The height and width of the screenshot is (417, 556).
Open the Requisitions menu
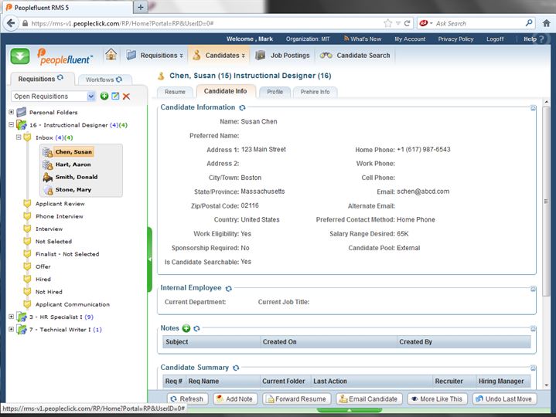pyautogui.click(x=155, y=56)
